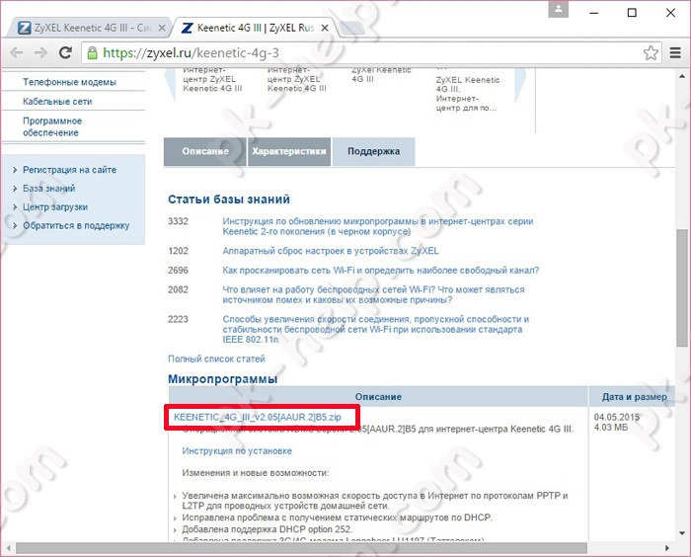The width and height of the screenshot is (691, 557).
Task: Click Центр загрузки sidebar link
Action: [55, 206]
